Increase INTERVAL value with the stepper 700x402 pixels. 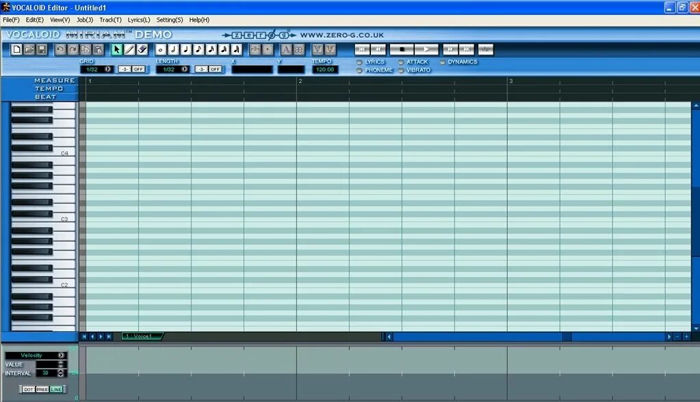click(60, 371)
